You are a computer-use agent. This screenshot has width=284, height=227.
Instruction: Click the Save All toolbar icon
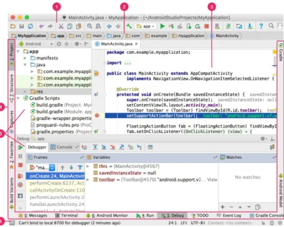(x=22, y=26)
